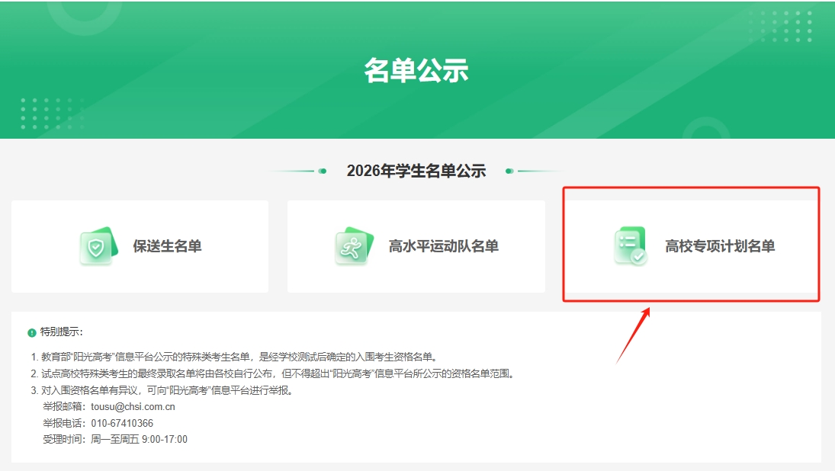The image size is (835, 471).
Task: Click the email address tousu@chsi.com.cn
Action: pyautogui.click(x=133, y=406)
